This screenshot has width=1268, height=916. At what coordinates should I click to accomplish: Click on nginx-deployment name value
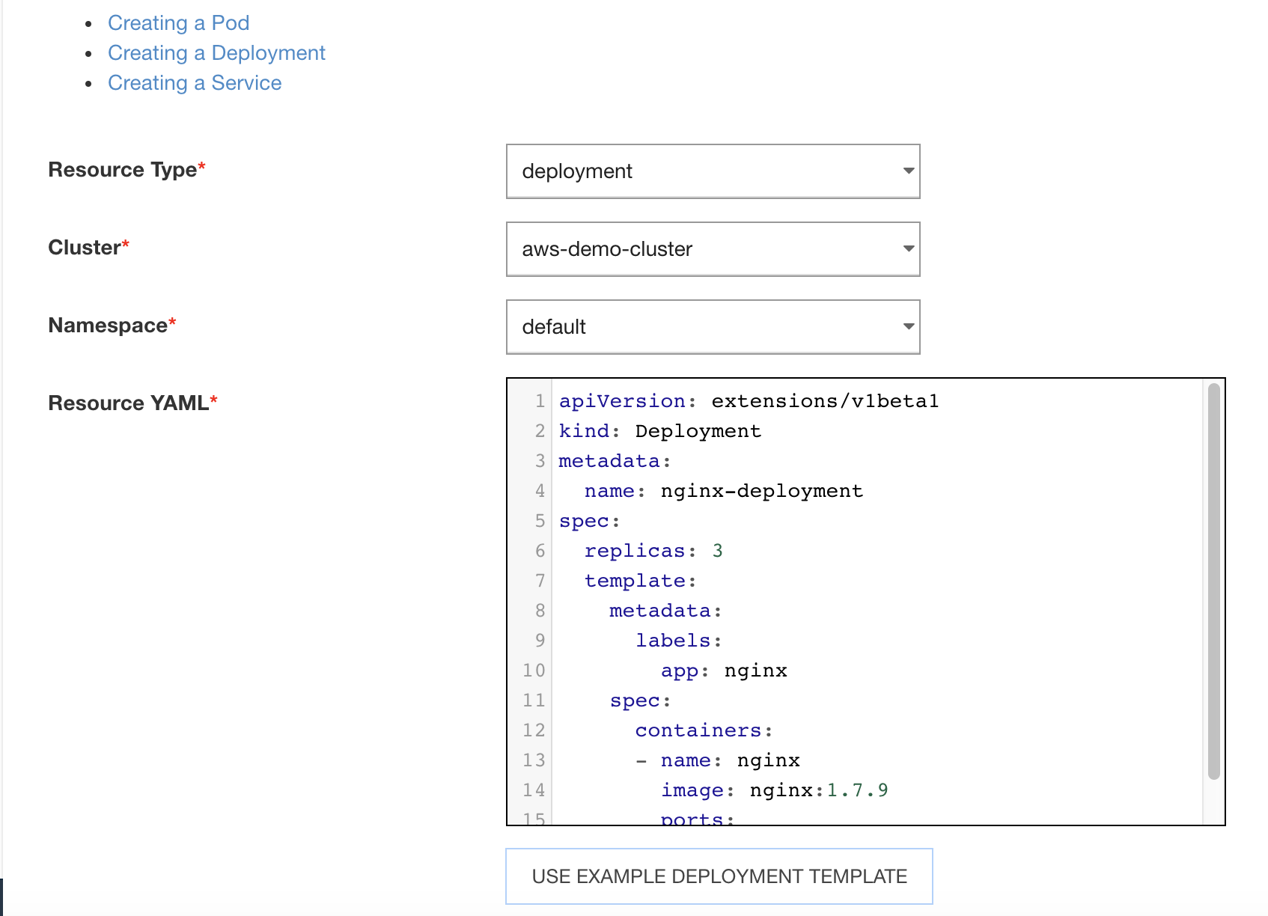point(761,491)
